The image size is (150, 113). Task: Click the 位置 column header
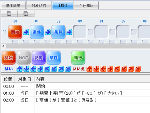pos(8,79)
